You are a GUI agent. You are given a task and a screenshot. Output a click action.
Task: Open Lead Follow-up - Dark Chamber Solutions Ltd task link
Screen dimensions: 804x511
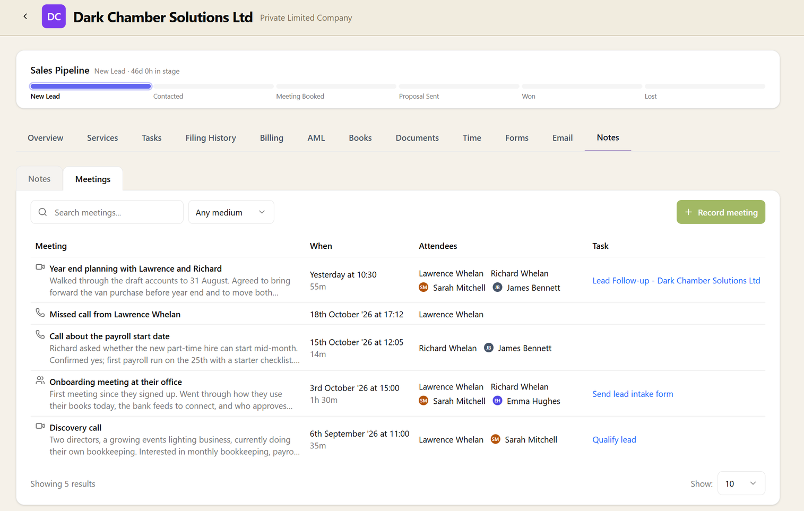tap(676, 280)
